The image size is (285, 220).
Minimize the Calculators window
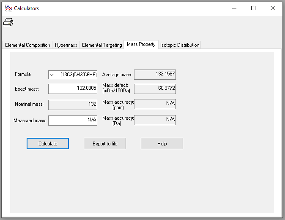click(234, 8)
